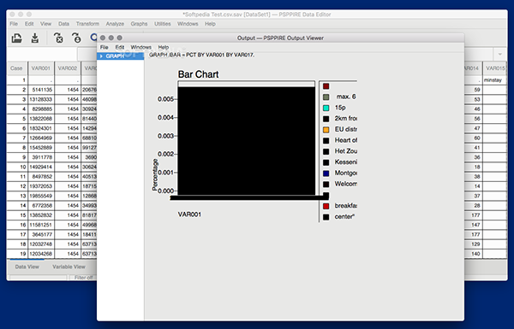Screen dimensions: 514x329
Task: Click the VAR001 column header
Action: (40, 68)
